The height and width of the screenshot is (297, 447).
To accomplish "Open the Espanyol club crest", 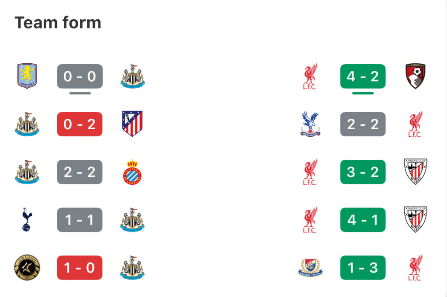I will [x=132, y=172].
